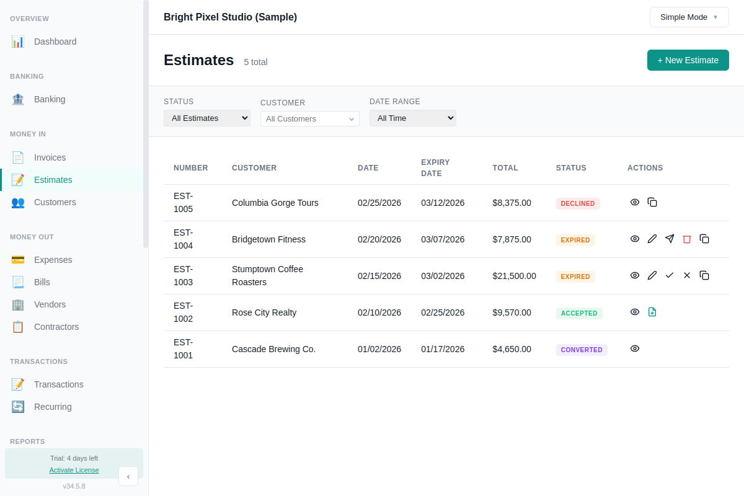Edit the Stumptown Coffee Roasters estimate
The height and width of the screenshot is (496, 744).
coord(652,275)
